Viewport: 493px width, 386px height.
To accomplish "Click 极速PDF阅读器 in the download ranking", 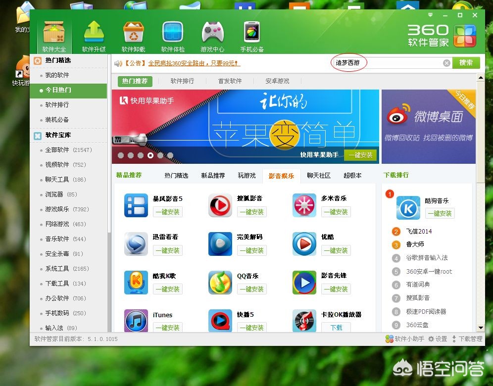I will click(426, 311).
